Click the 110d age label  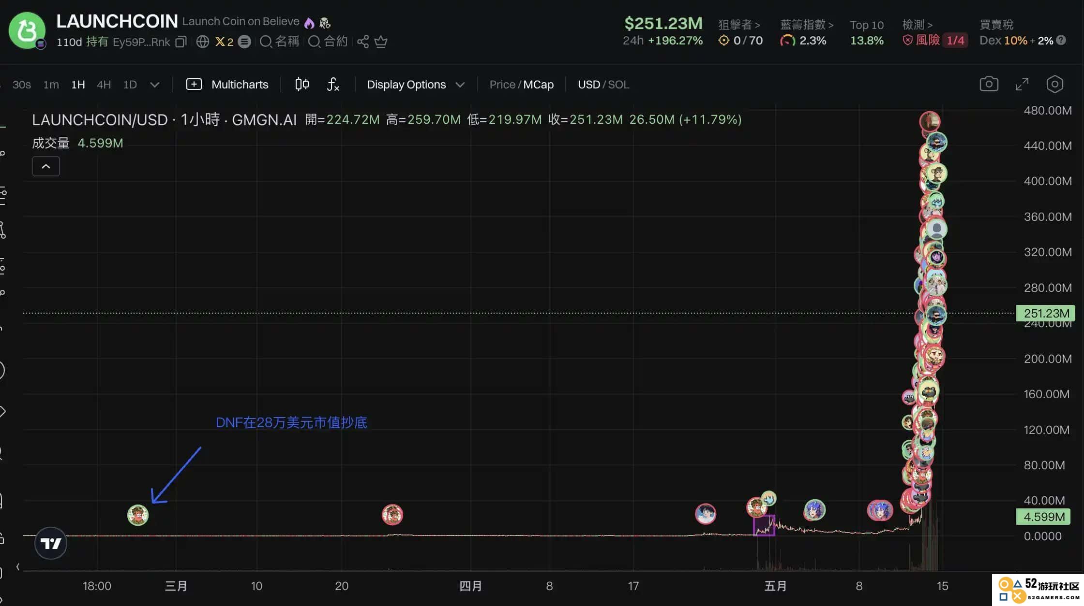69,42
